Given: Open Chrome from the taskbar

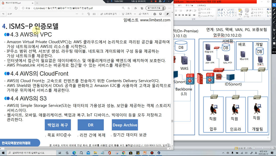Looking at the screenshot, I should click(124, 153).
